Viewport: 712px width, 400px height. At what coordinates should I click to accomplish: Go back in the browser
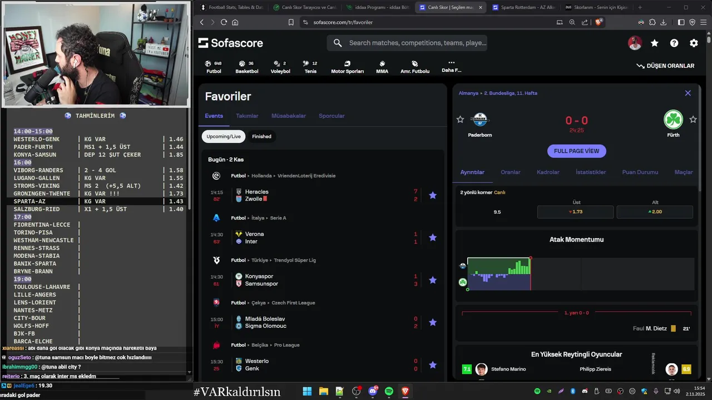tap(202, 22)
